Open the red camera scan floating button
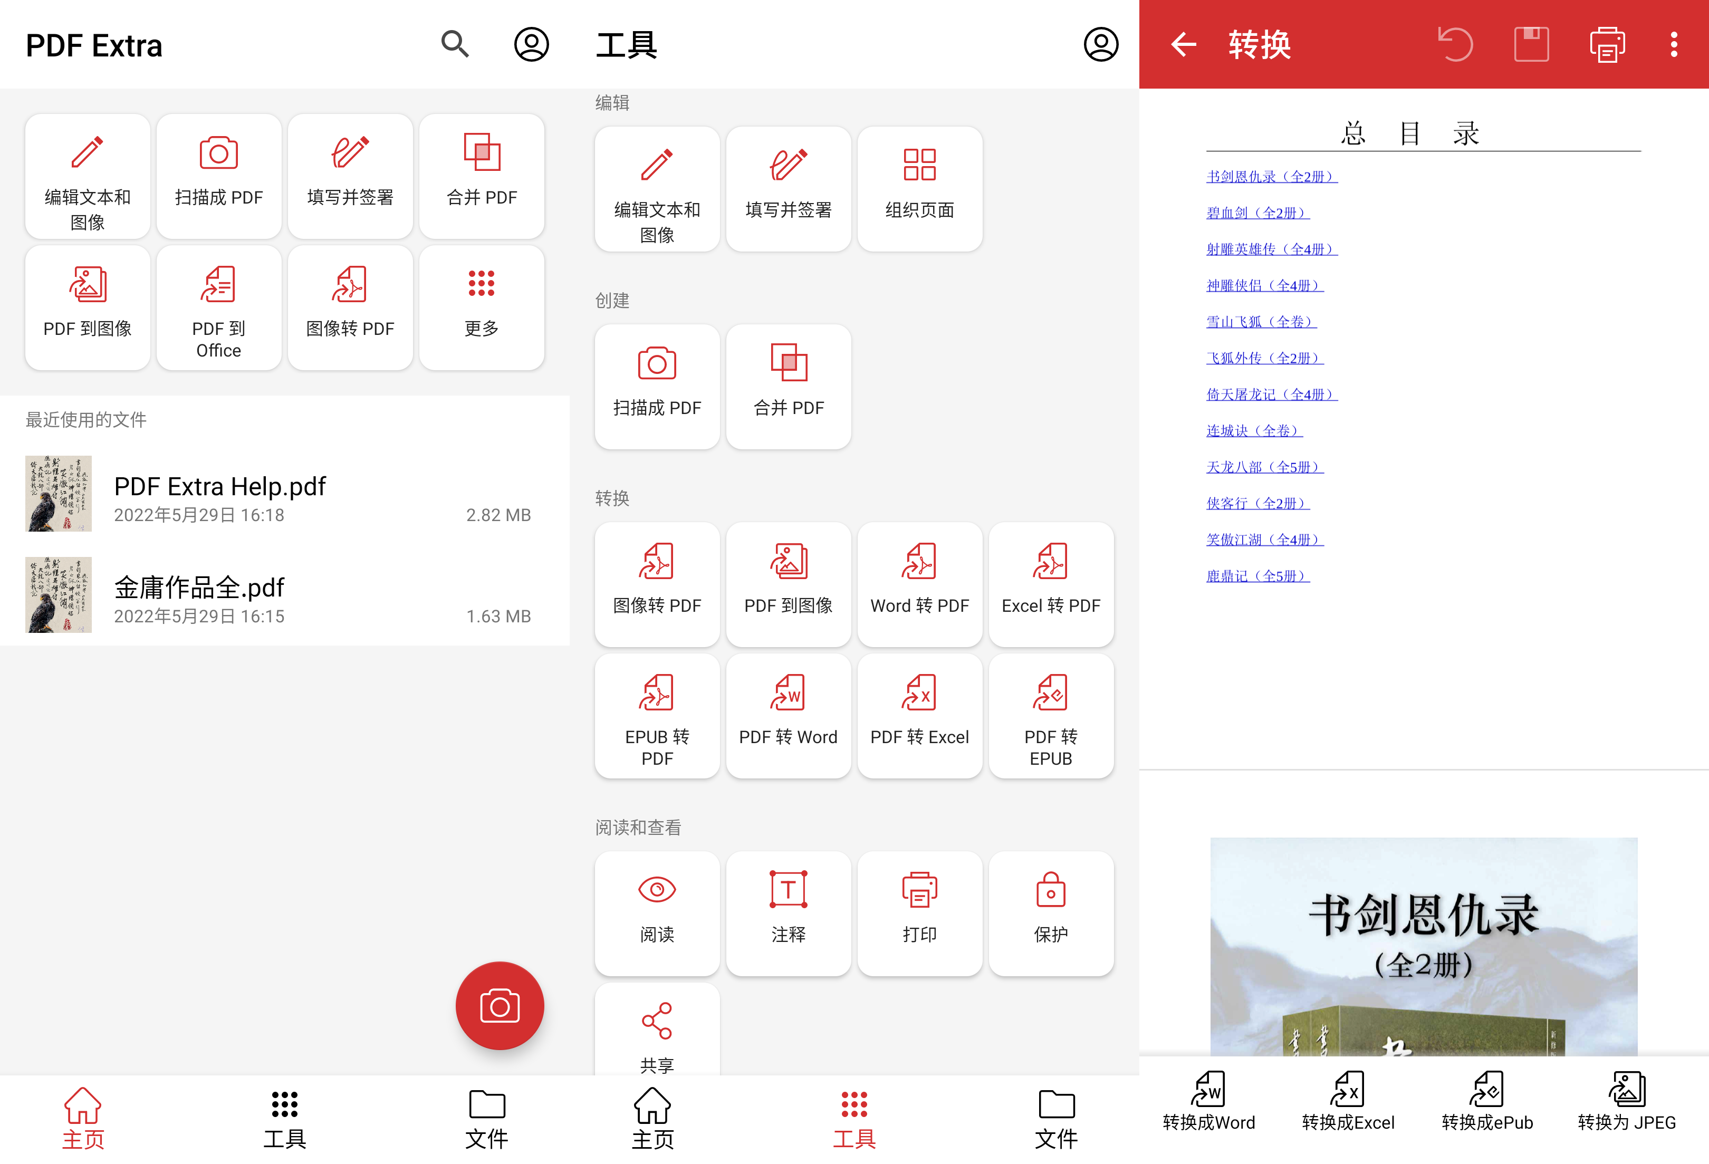Viewport: 1709px width, 1164px height. (500, 1006)
